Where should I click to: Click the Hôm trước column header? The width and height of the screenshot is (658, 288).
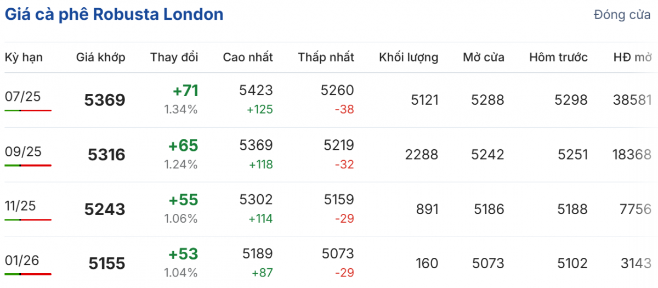point(558,58)
